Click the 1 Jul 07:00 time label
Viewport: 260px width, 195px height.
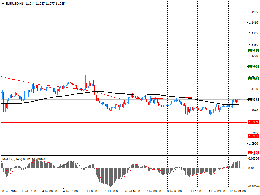pos(29,191)
